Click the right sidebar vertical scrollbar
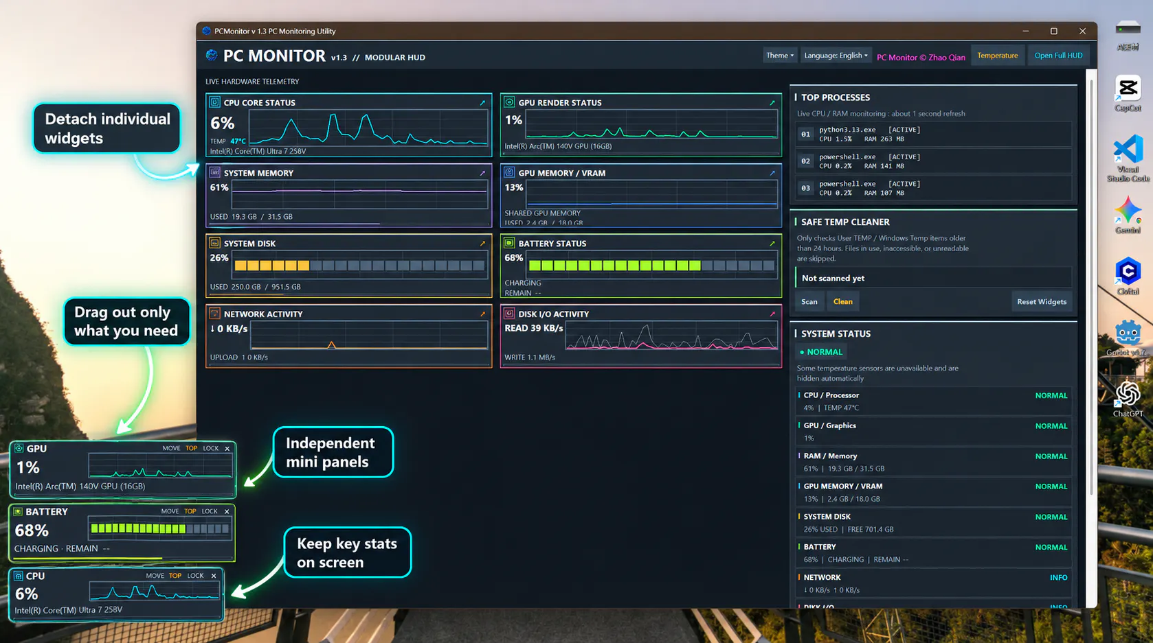 click(1090, 288)
